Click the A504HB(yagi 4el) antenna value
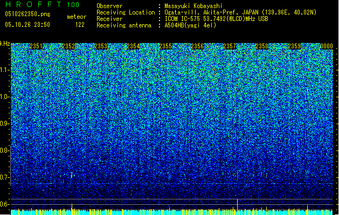 click(x=190, y=25)
